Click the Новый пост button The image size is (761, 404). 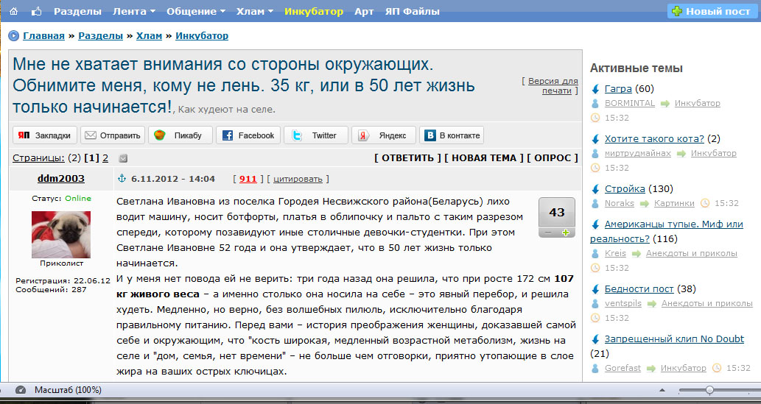pyautogui.click(x=711, y=11)
